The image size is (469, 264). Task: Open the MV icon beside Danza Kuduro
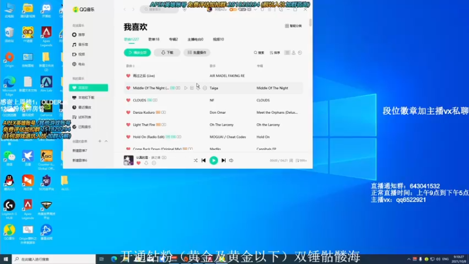[x=164, y=113]
